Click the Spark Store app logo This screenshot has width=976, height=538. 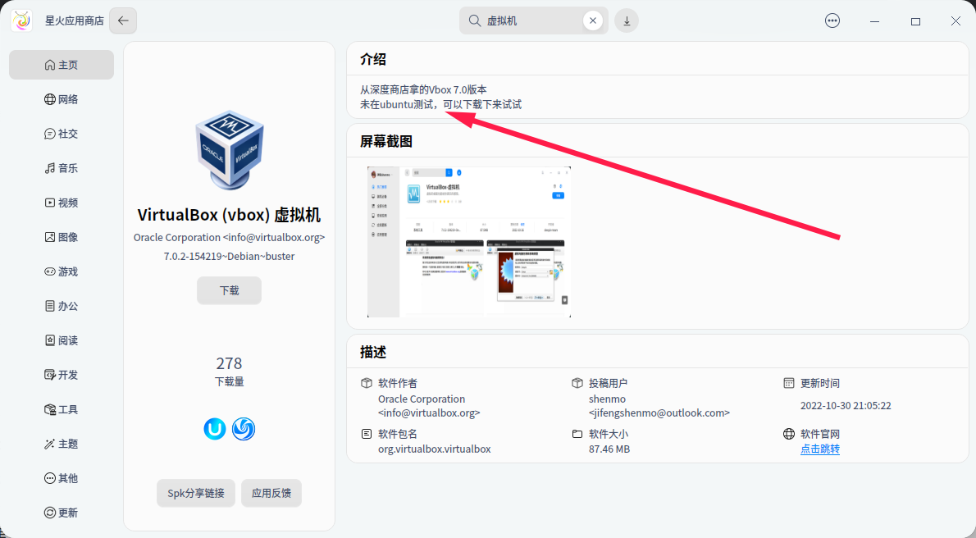pyautogui.click(x=22, y=21)
